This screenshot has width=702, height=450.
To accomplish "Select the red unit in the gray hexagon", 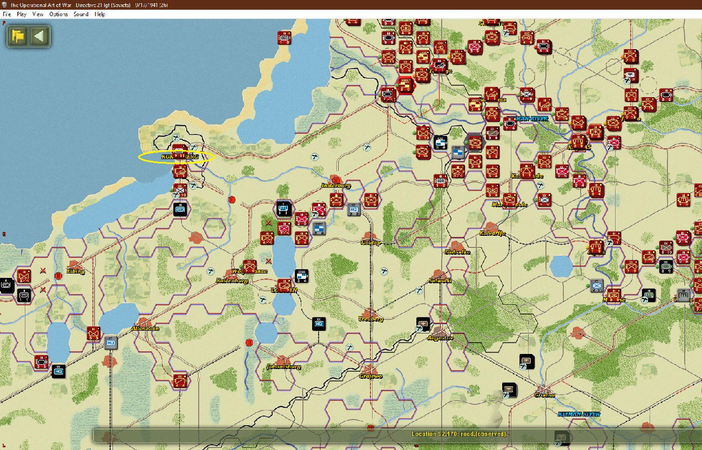I will [x=475, y=142].
